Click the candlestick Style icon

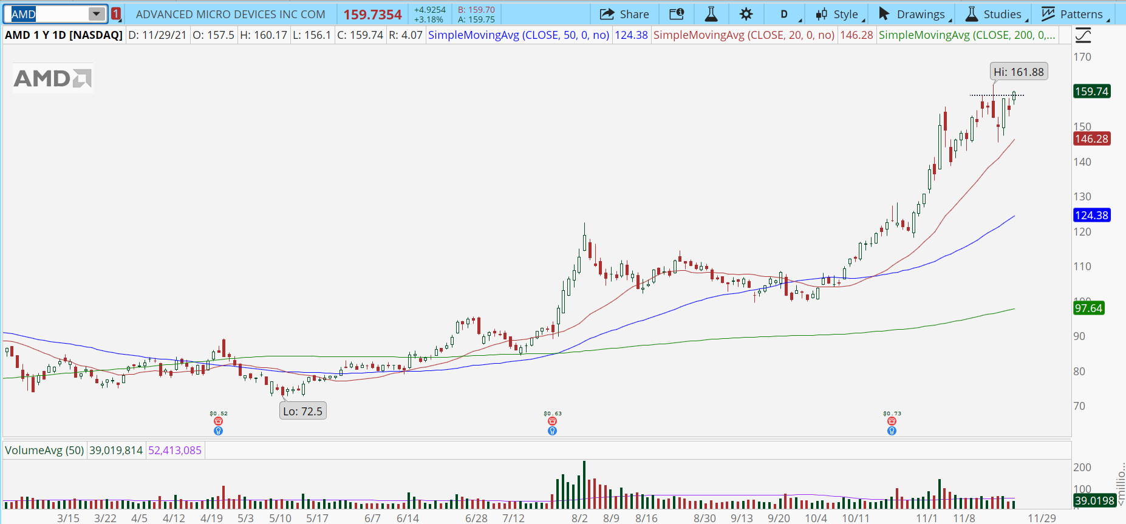click(x=822, y=14)
